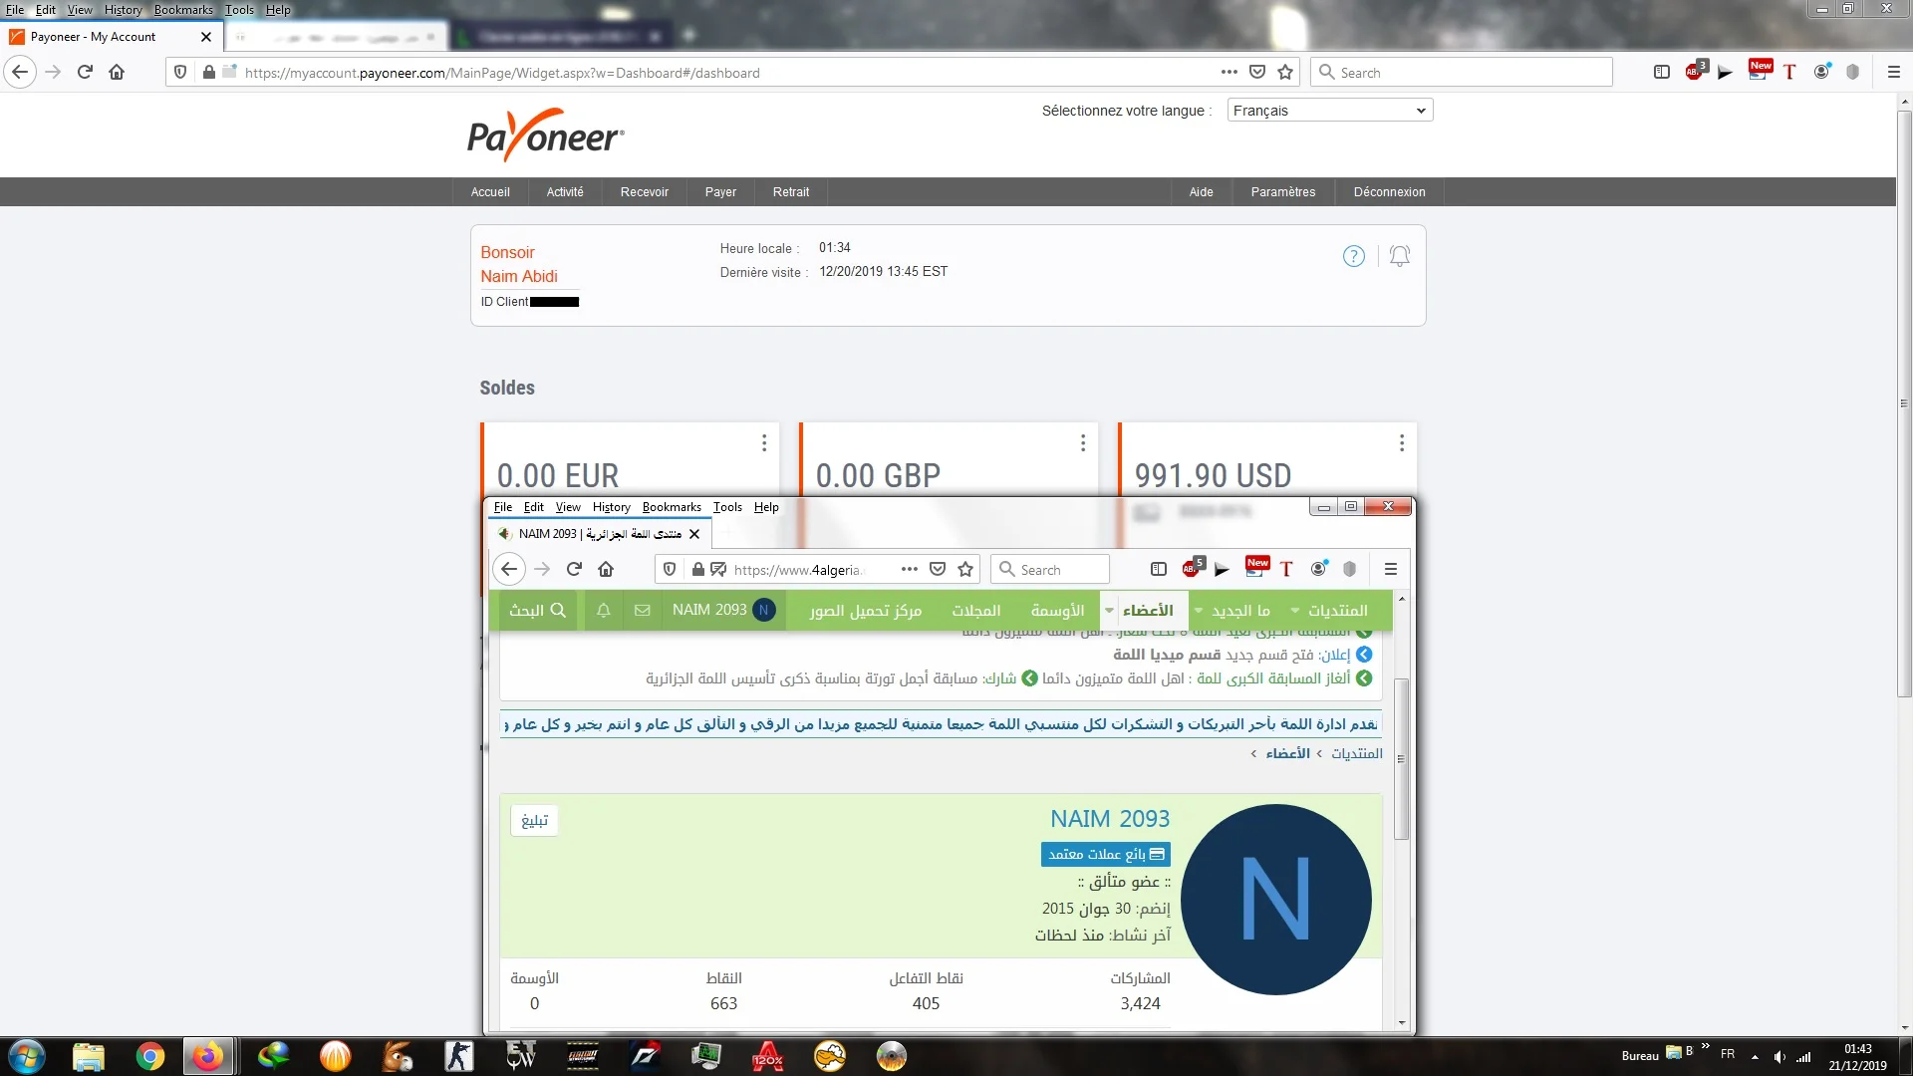This screenshot has height=1076, width=1913.
Task: Reload the Payoneer page
Action: click(x=85, y=72)
